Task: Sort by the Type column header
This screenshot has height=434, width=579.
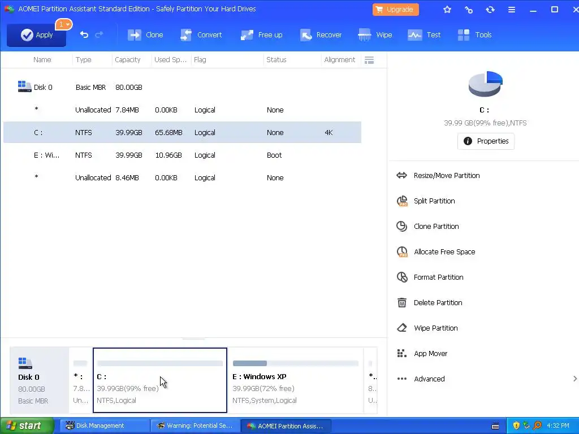Action: tap(84, 60)
